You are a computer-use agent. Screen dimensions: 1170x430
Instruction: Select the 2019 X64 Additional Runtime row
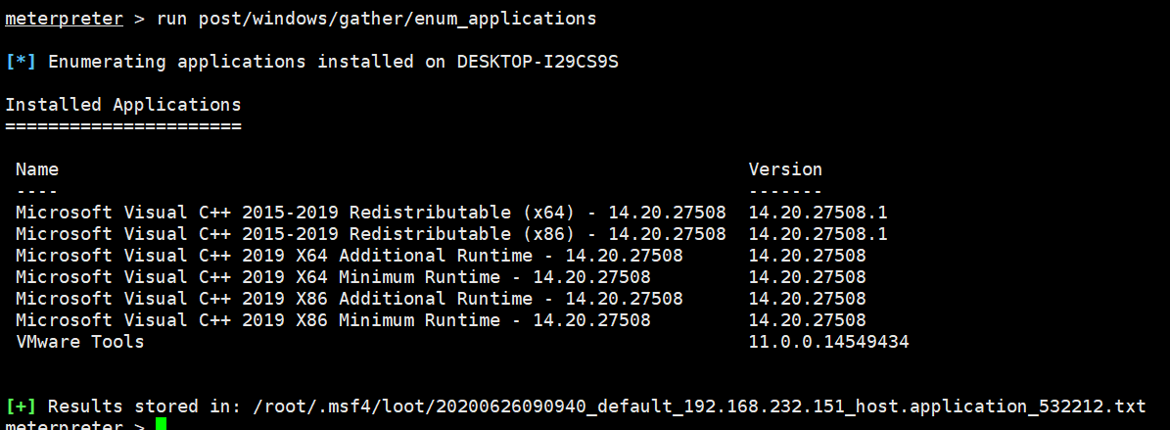[x=441, y=256]
